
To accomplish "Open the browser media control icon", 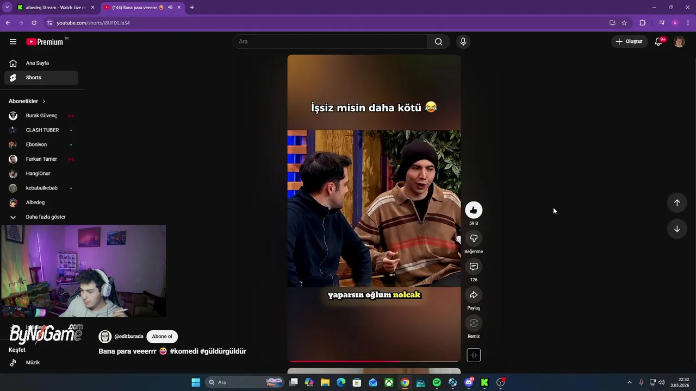I will (x=662, y=23).
